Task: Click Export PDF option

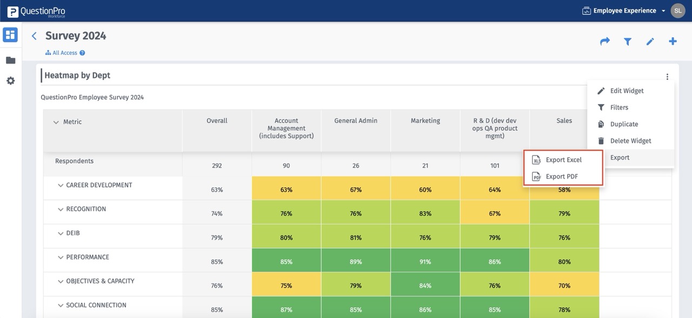Action: [x=562, y=177]
